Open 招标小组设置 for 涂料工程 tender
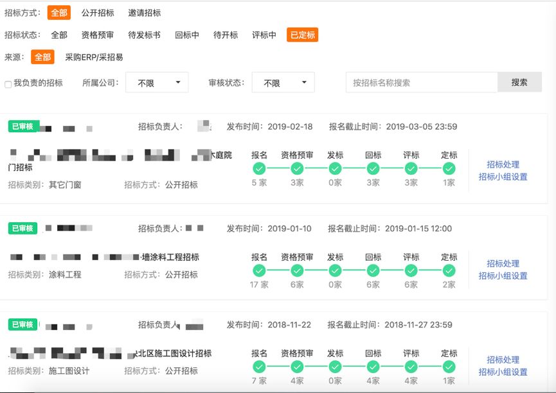Viewport: 556px width, 393px height. pos(503,275)
